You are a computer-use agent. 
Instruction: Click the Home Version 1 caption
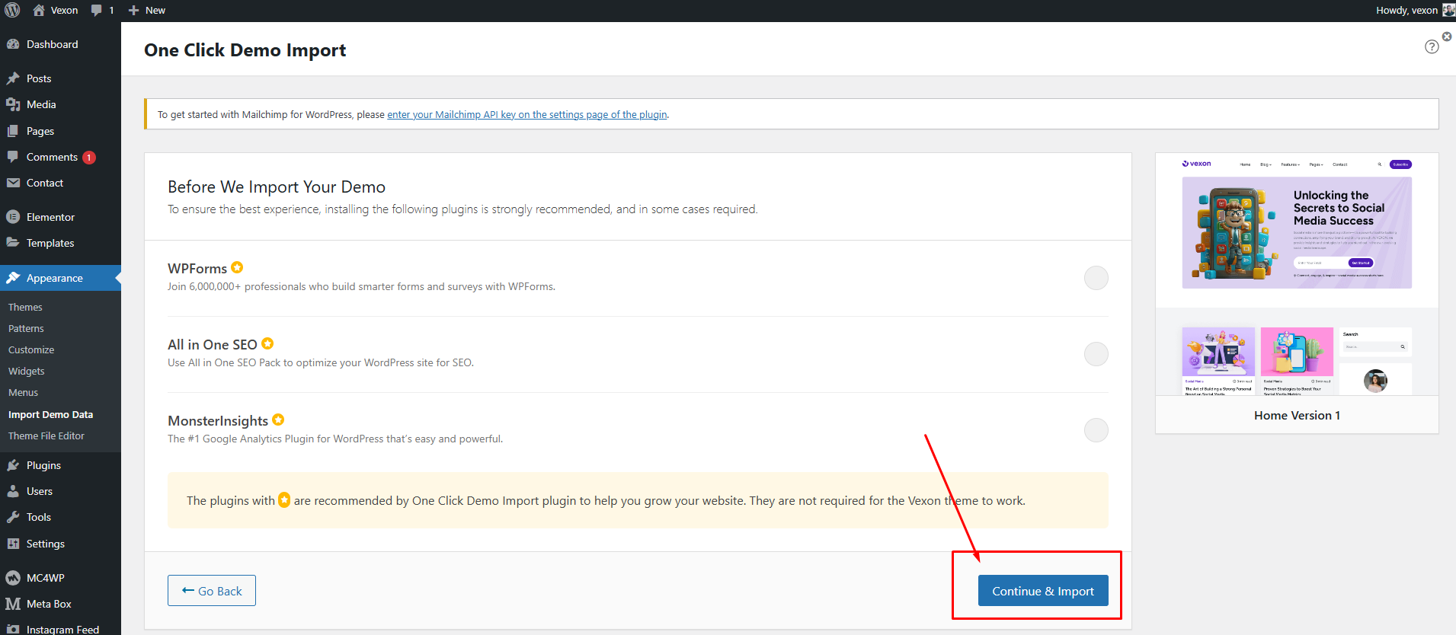[1297, 415]
